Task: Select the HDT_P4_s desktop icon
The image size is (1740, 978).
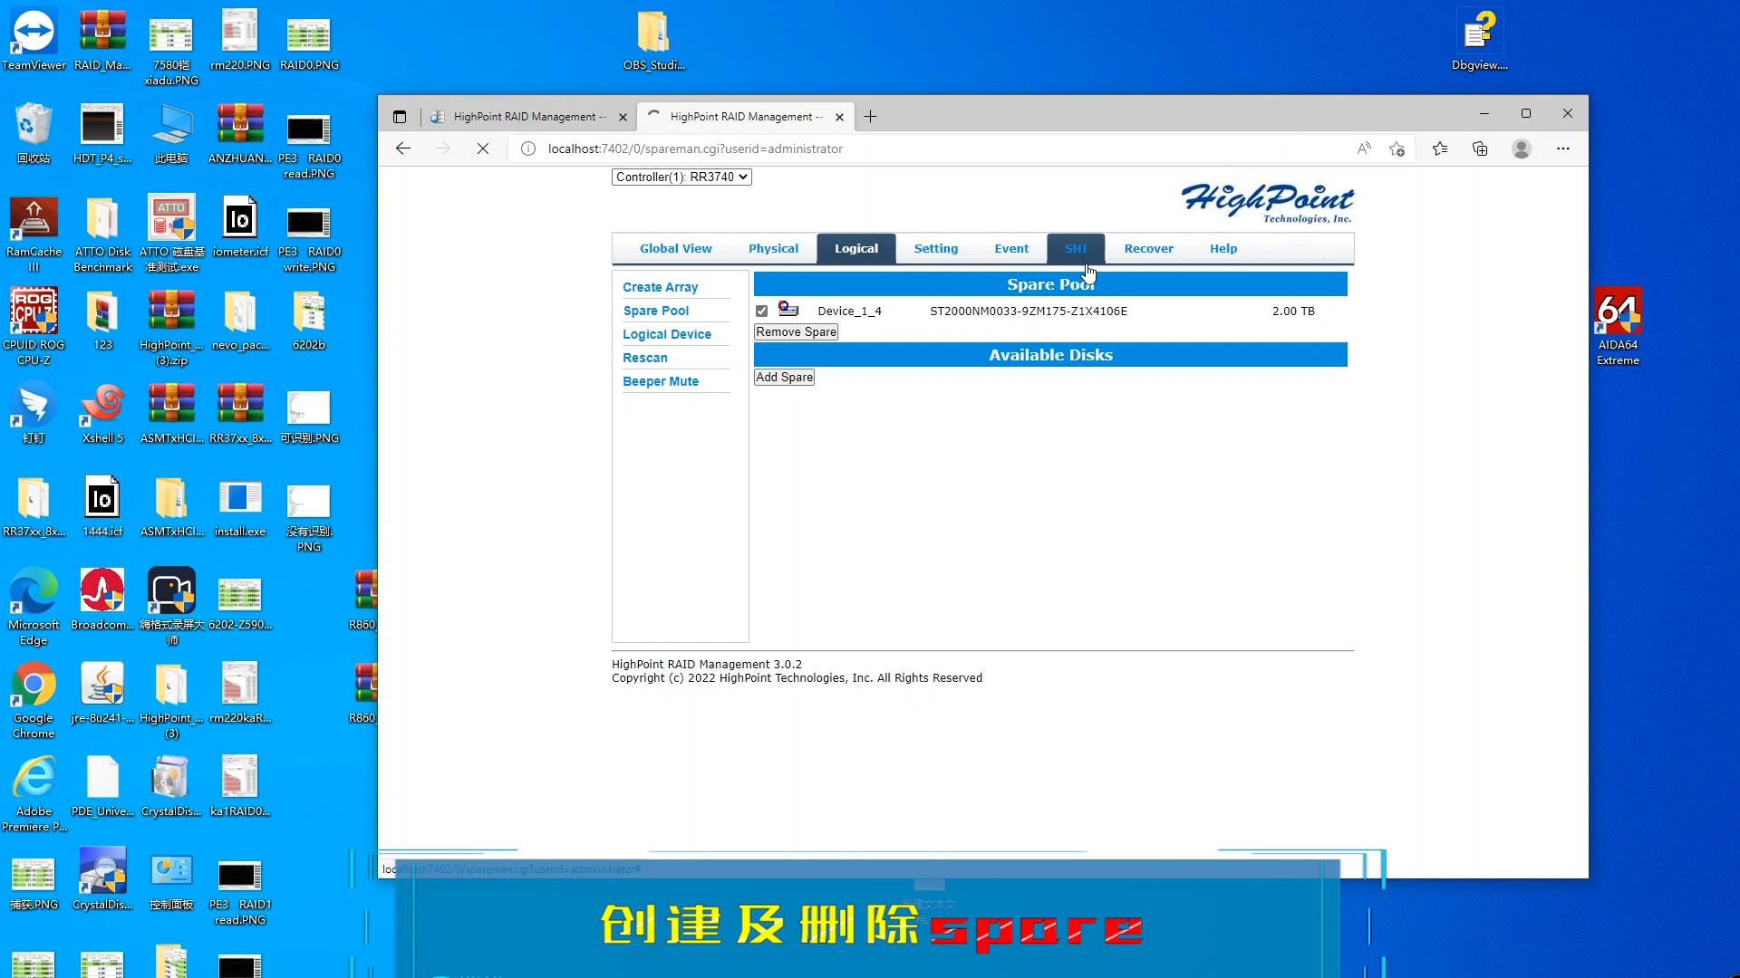Action: (x=102, y=134)
